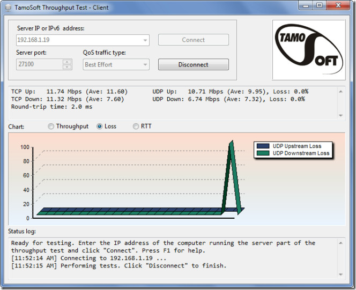Open the Server IP address dropdown arrow
356x290 pixels.
tap(145, 40)
